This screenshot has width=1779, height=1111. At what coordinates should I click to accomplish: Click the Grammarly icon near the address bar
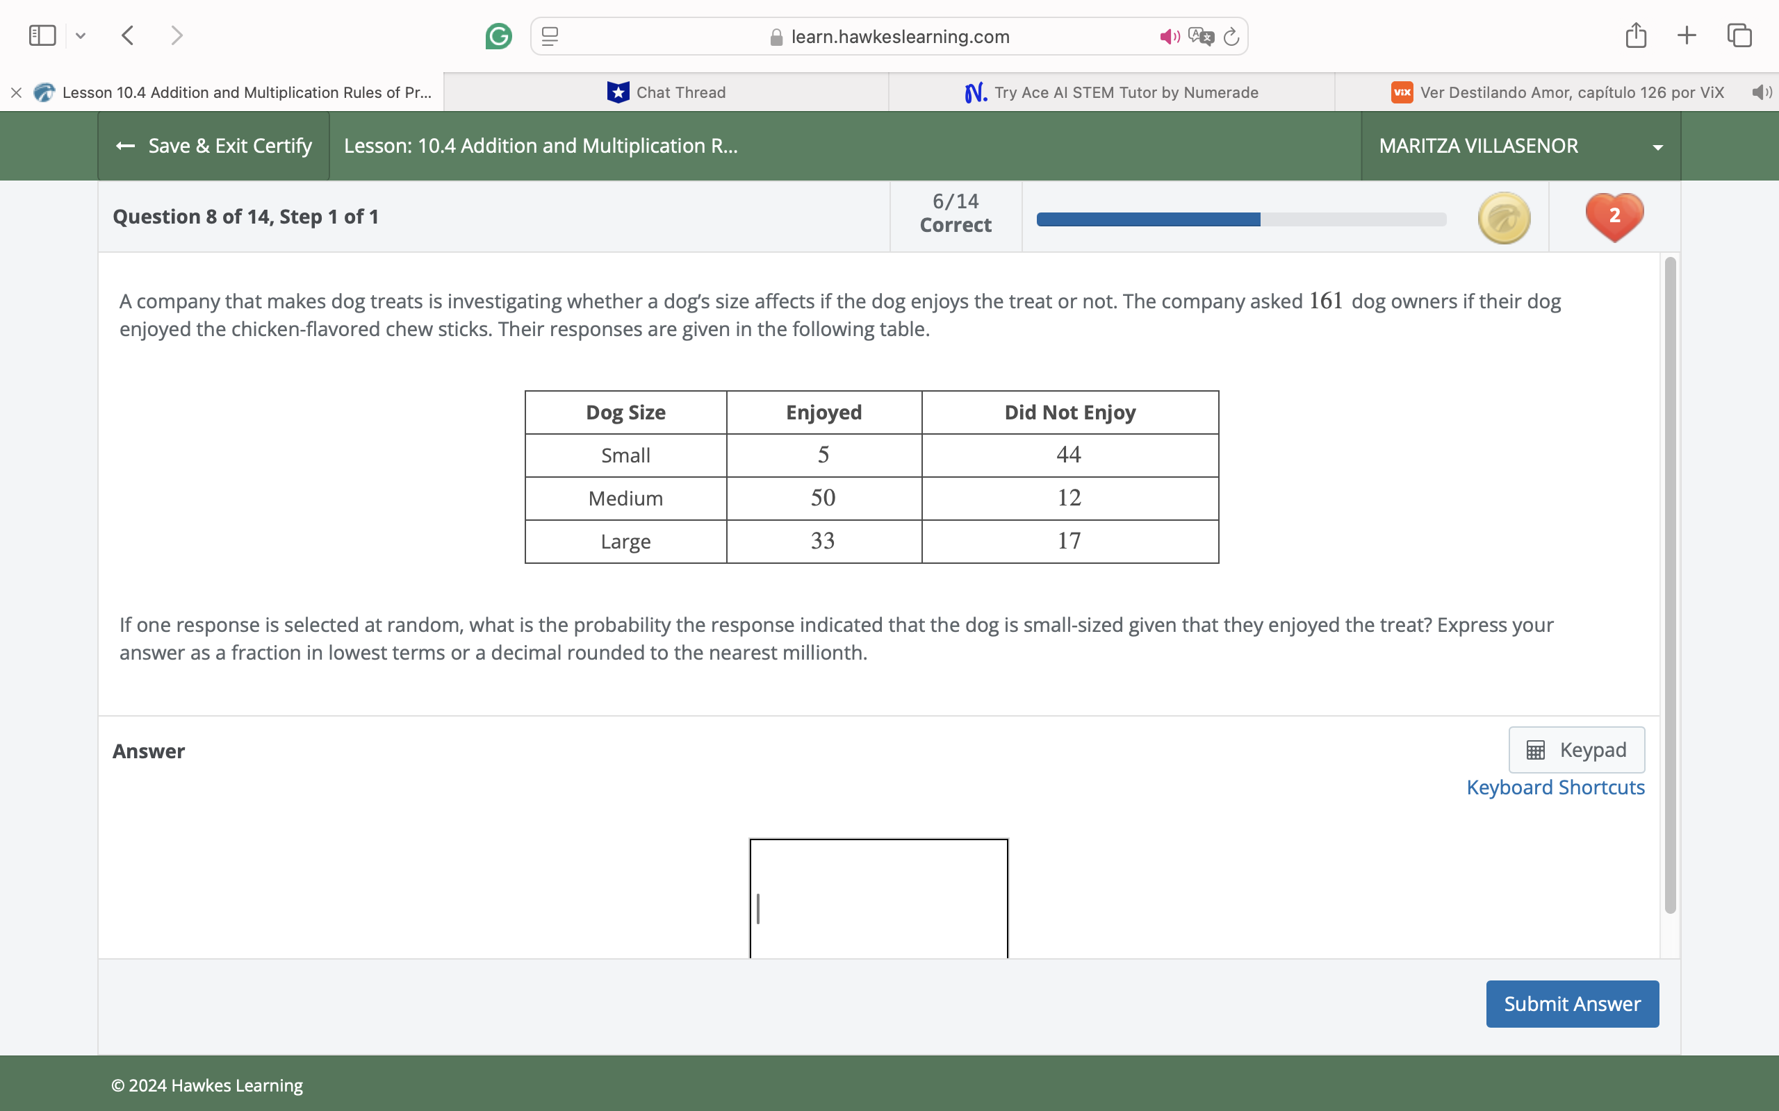click(498, 35)
